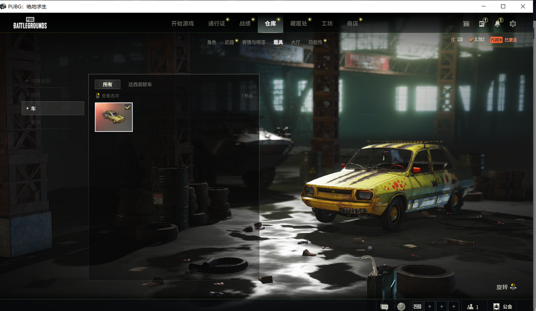
Task: Close the PUBG window
Action: pos(523,6)
